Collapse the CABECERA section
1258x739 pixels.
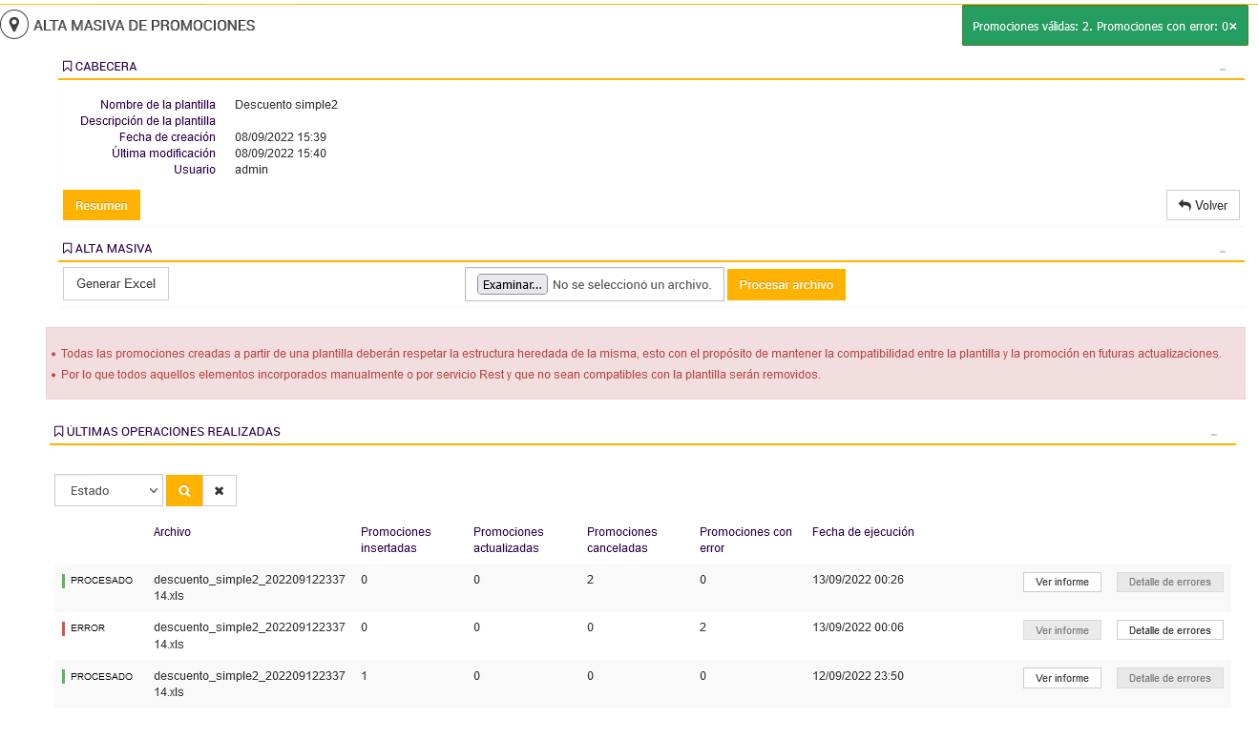(1223, 69)
